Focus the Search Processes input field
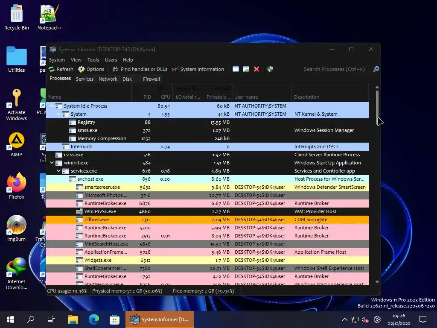Screen dimensions: 437x328 coord(334,69)
